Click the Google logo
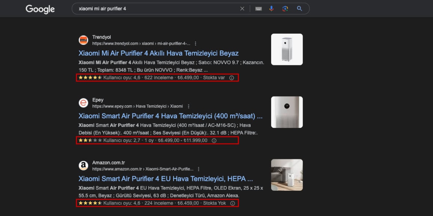 click(40, 9)
